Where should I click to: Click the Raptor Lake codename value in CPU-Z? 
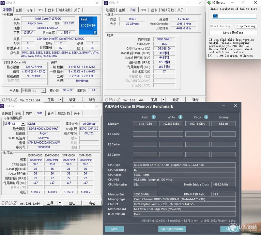(35, 23)
